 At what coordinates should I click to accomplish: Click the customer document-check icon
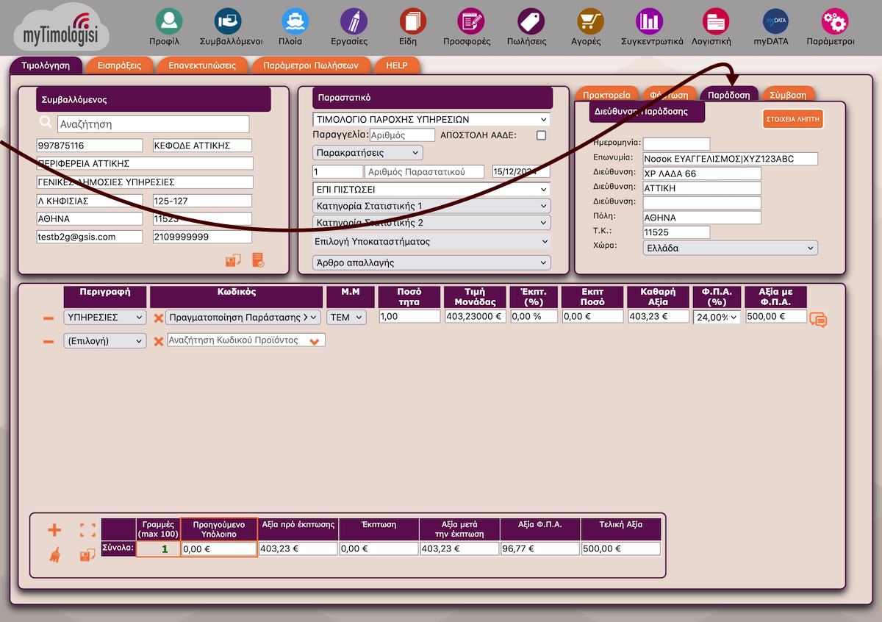coord(258,260)
